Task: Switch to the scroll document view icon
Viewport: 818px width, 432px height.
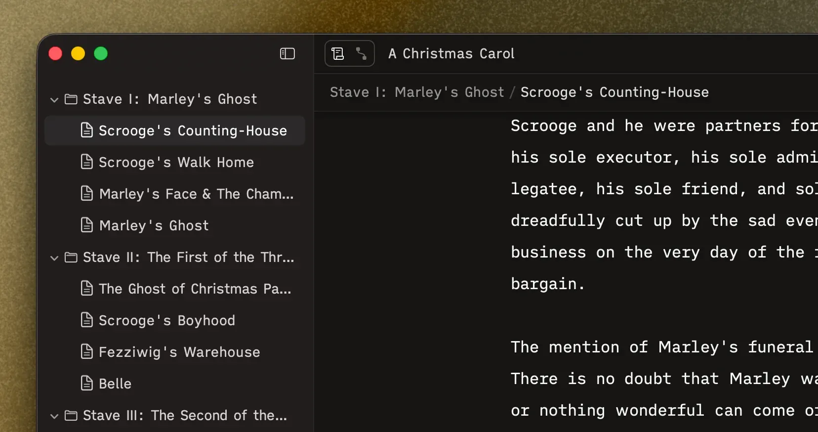Action: 338,53
